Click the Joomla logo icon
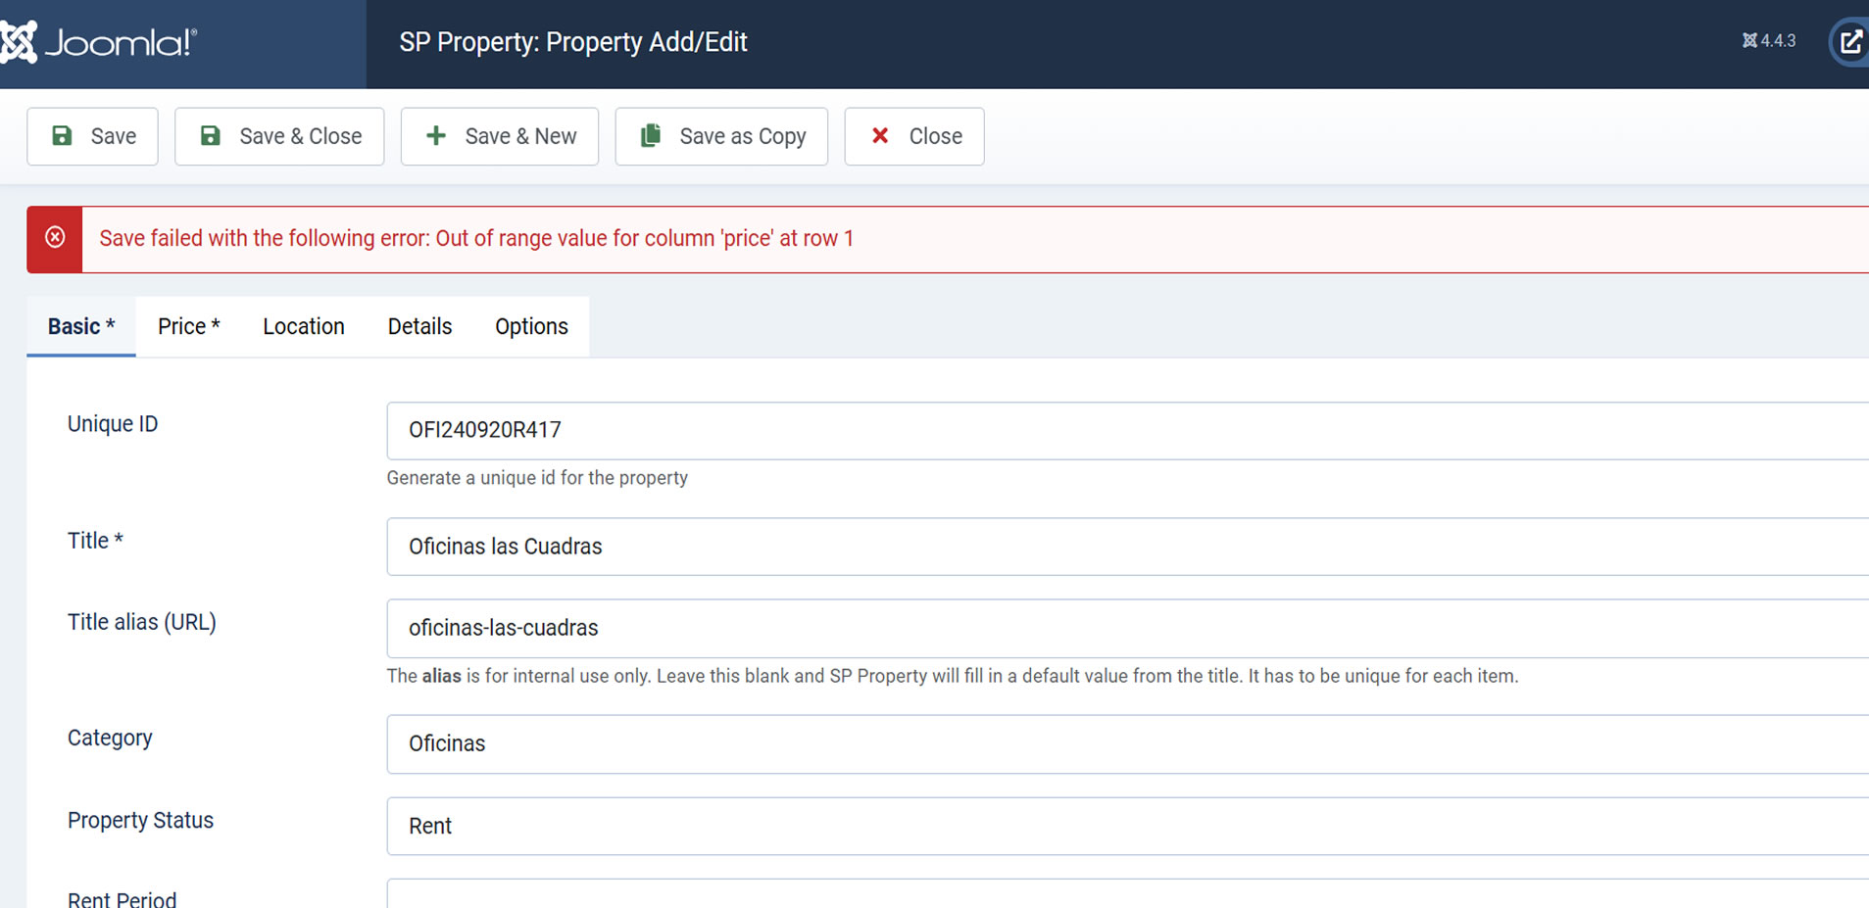The height and width of the screenshot is (908, 1869). click(x=20, y=42)
